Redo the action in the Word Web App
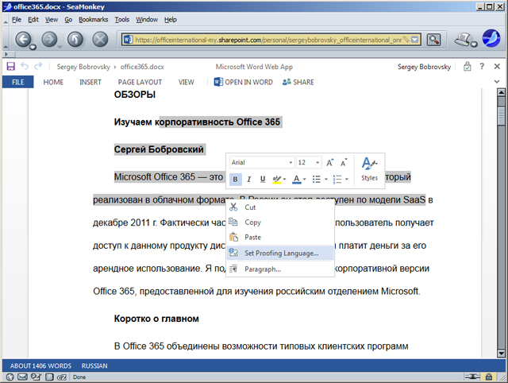Image resolution: width=508 pixels, height=383 pixels. [x=38, y=66]
